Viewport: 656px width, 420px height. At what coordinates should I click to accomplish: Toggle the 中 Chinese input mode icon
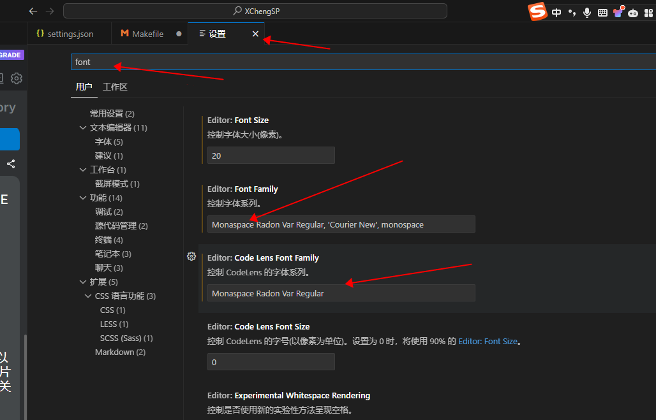coord(556,13)
